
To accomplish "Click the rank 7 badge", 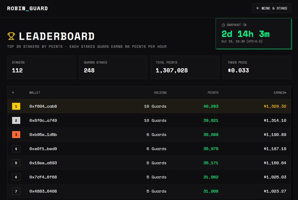I will tap(16, 191).
